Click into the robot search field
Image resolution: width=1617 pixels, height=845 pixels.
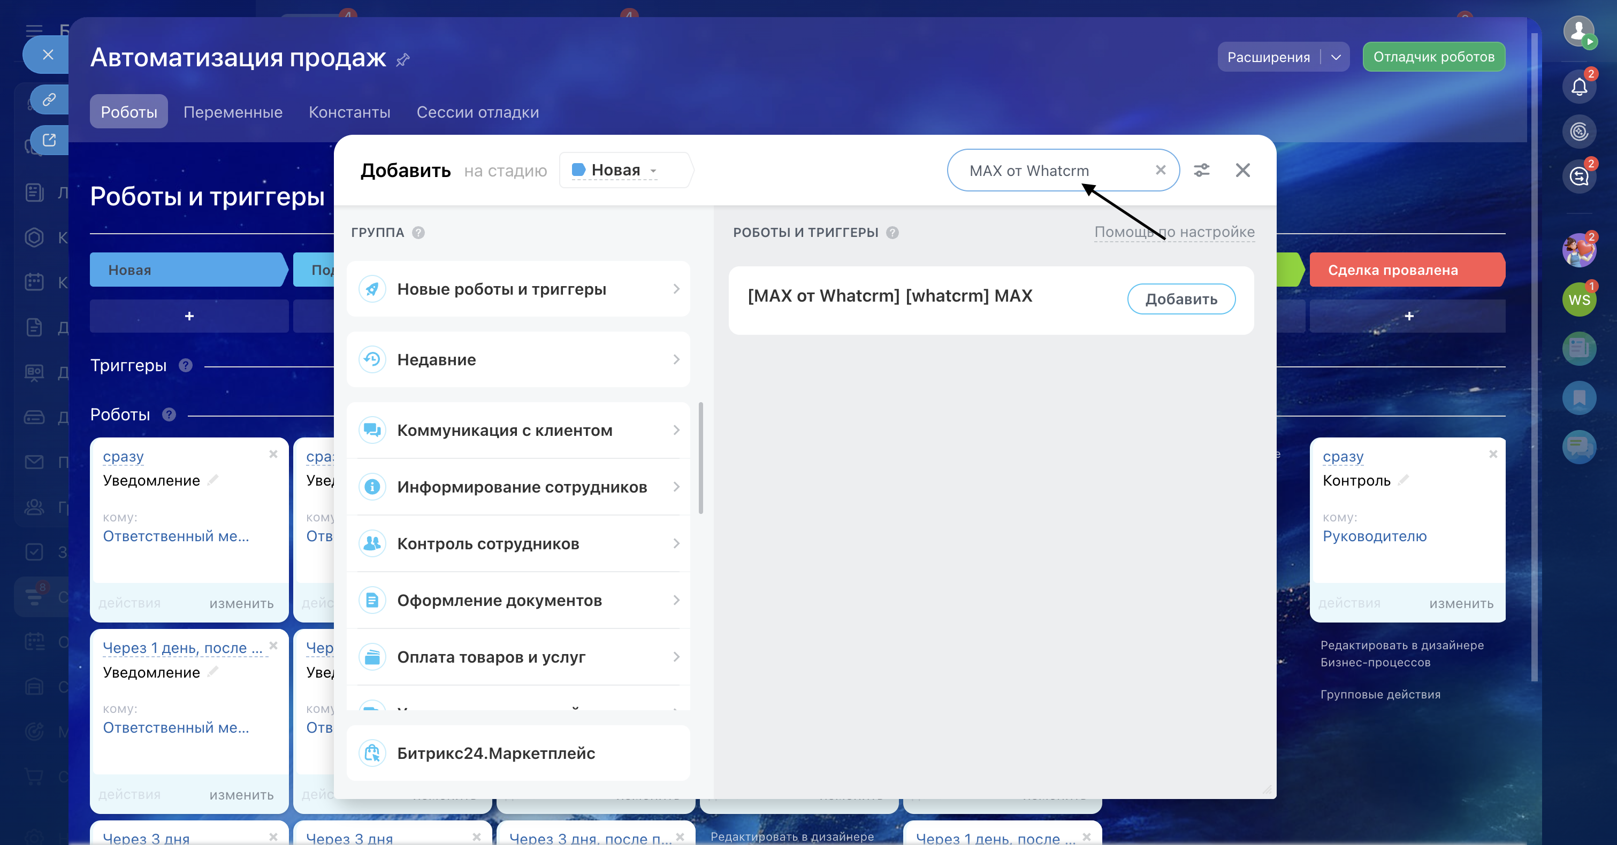[1055, 171]
